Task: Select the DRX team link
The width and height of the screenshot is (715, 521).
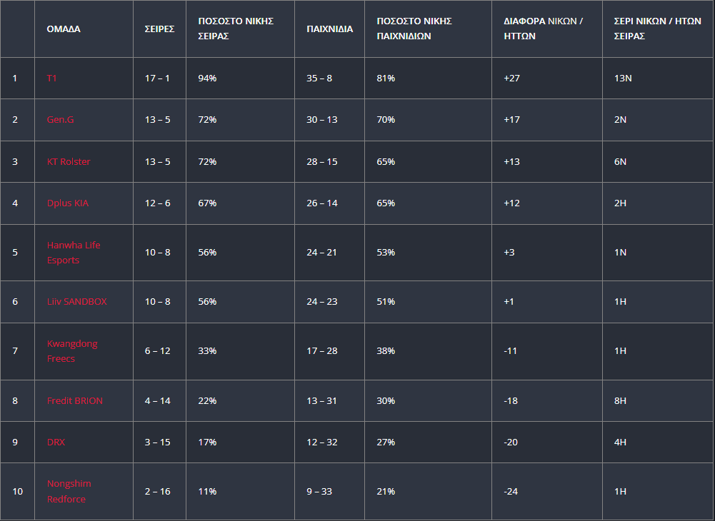Action: click(x=56, y=442)
